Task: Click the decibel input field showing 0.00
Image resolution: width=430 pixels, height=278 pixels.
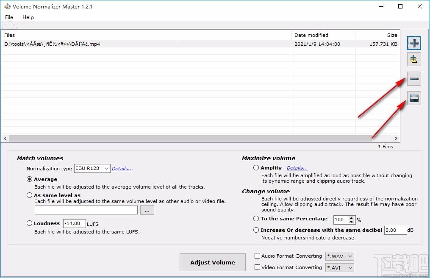Action: 395,230
